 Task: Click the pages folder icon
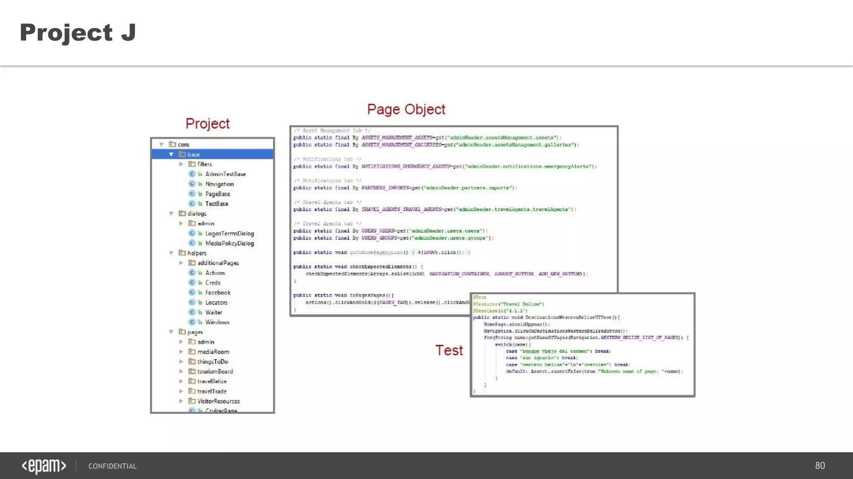pyautogui.click(x=182, y=332)
